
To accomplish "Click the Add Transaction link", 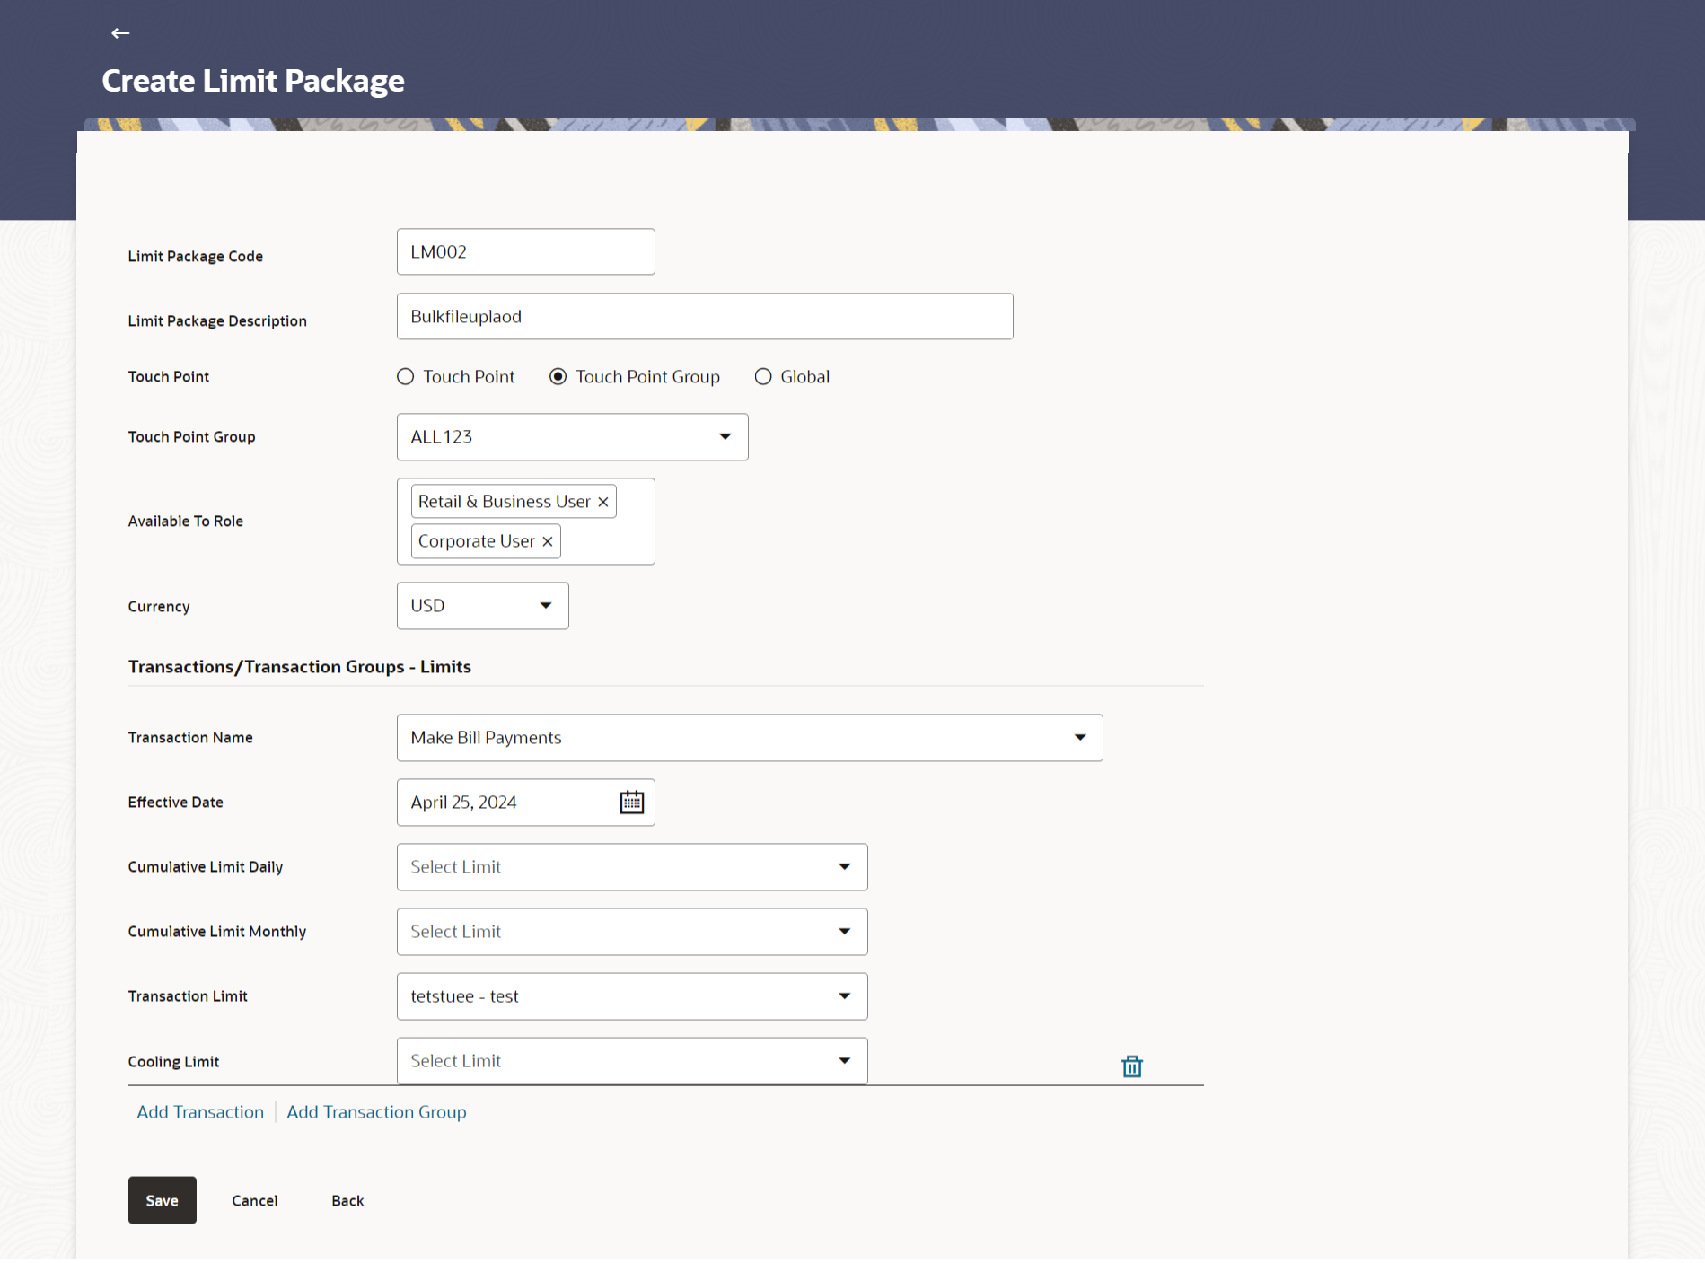I will click(200, 1111).
